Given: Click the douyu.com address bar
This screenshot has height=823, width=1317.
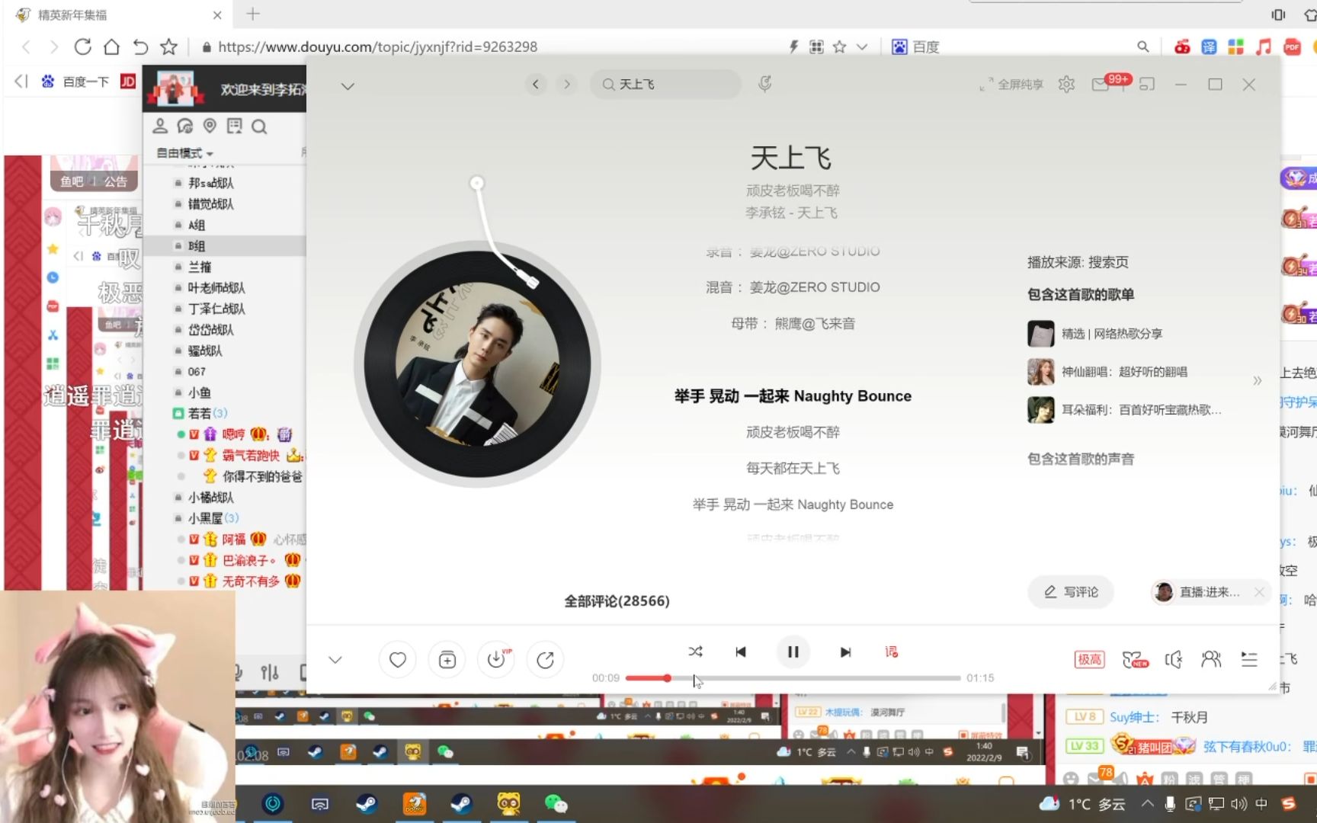Looking at the screenshot, I should coord(377,46).
